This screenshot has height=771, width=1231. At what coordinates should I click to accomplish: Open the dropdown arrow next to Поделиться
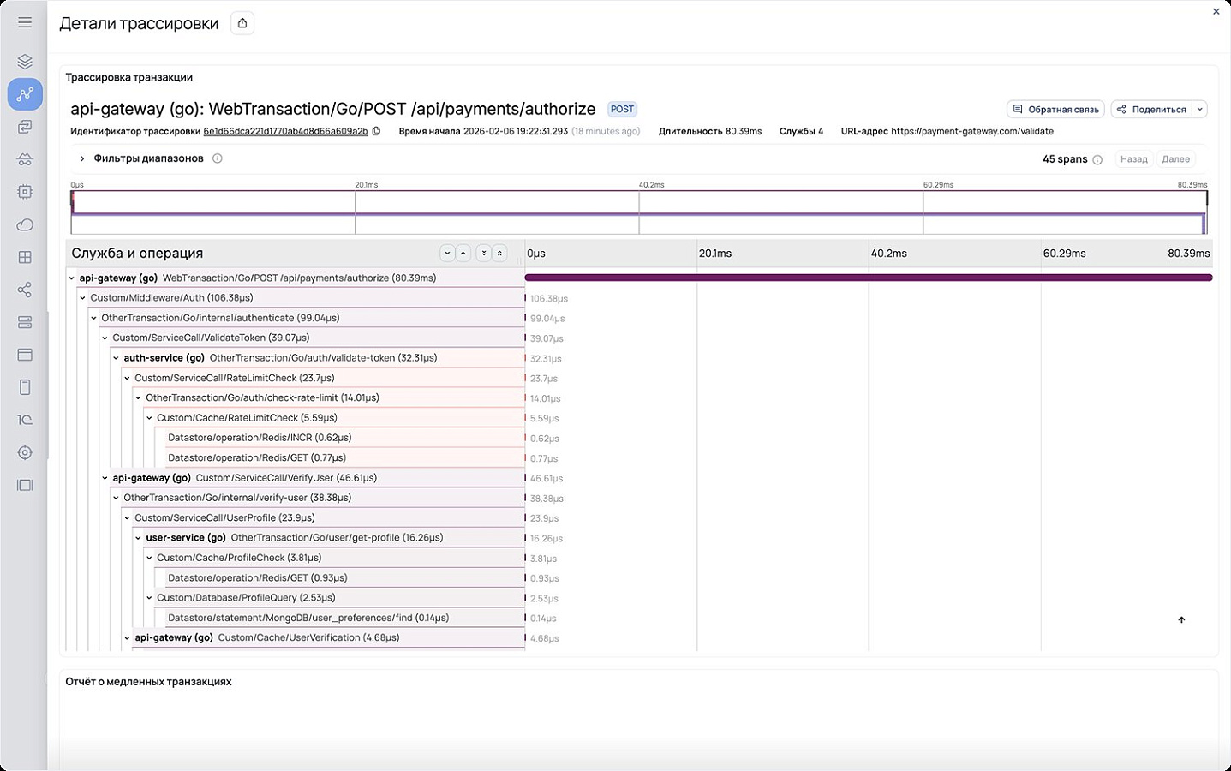(1200, 109)
